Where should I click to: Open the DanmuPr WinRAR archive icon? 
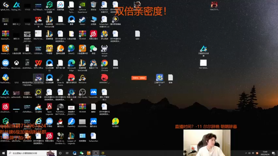5,35
